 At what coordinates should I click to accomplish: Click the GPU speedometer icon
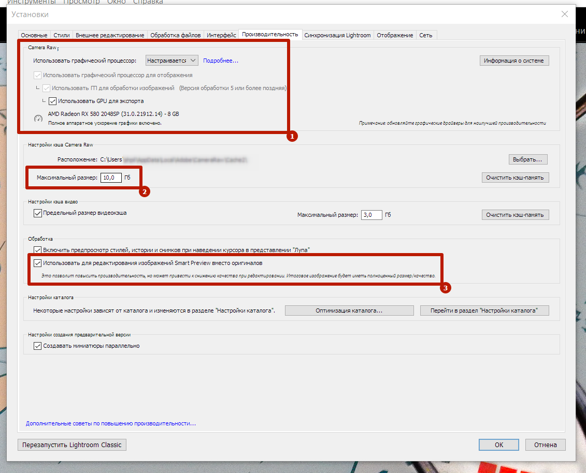pos(38,119)
